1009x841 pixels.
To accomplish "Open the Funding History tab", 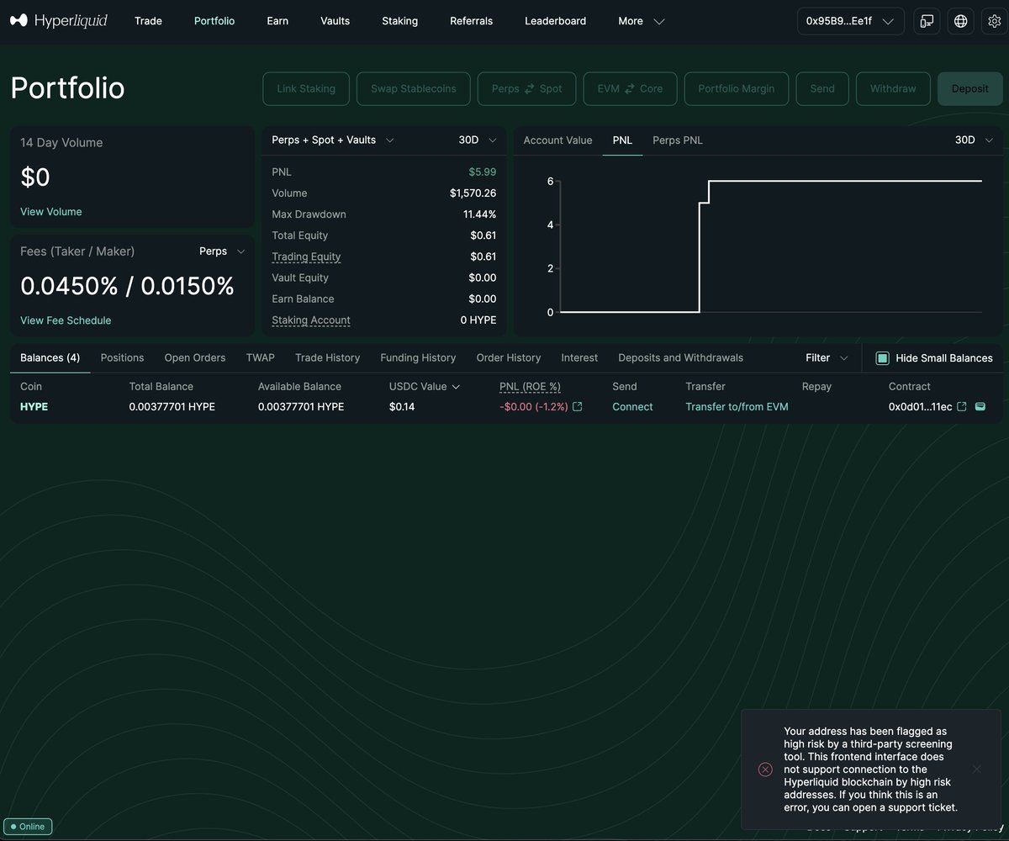I will tap(418, 358).
